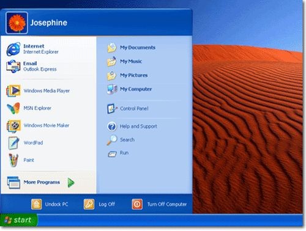Choose MSN Explorer label

37,108
